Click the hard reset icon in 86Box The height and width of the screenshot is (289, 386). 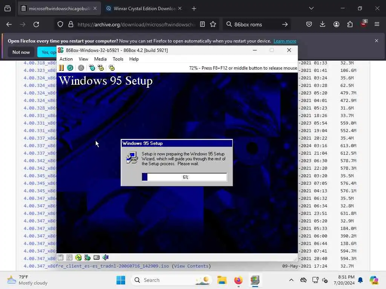[x=70, y=68]
